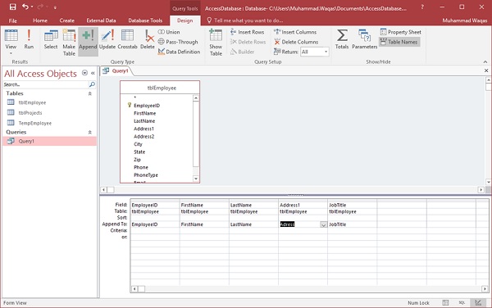
Task: Choose the Update query type icon
Action: [107, 39]
